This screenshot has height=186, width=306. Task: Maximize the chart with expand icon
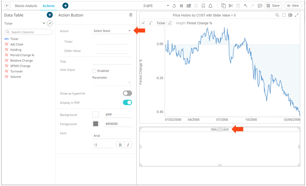296,15
